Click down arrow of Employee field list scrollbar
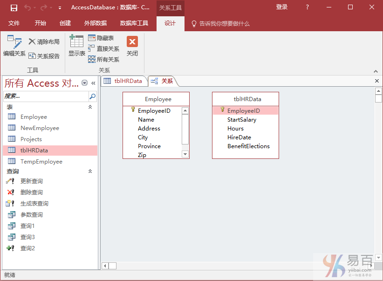383x281 pixels. 185,154
